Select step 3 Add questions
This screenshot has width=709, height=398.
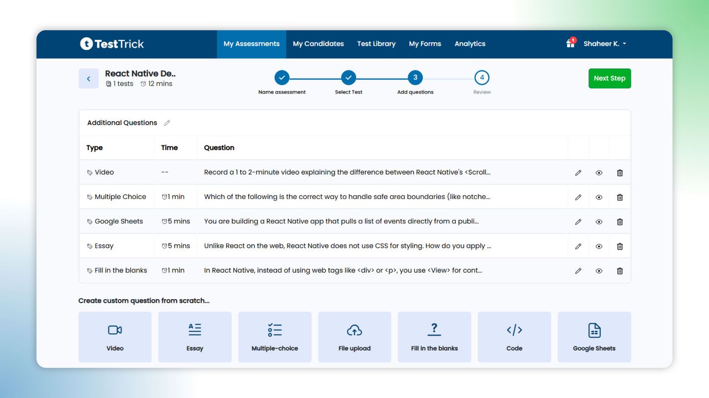[416, 78]
